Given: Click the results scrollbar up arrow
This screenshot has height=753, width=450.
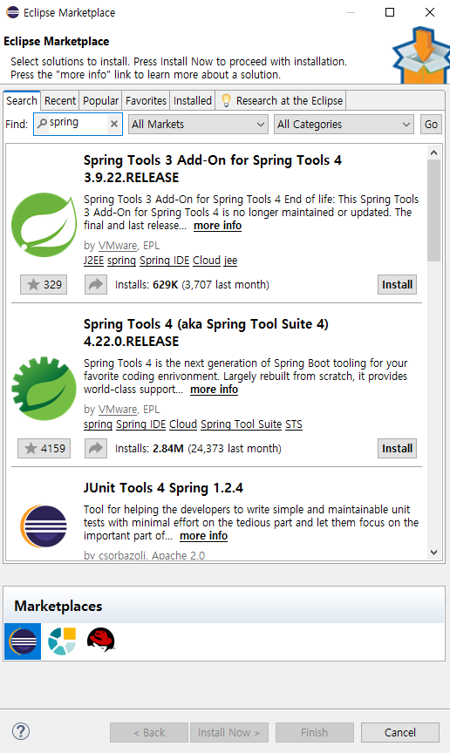Looking at the screenshot, I should (433, 153).
